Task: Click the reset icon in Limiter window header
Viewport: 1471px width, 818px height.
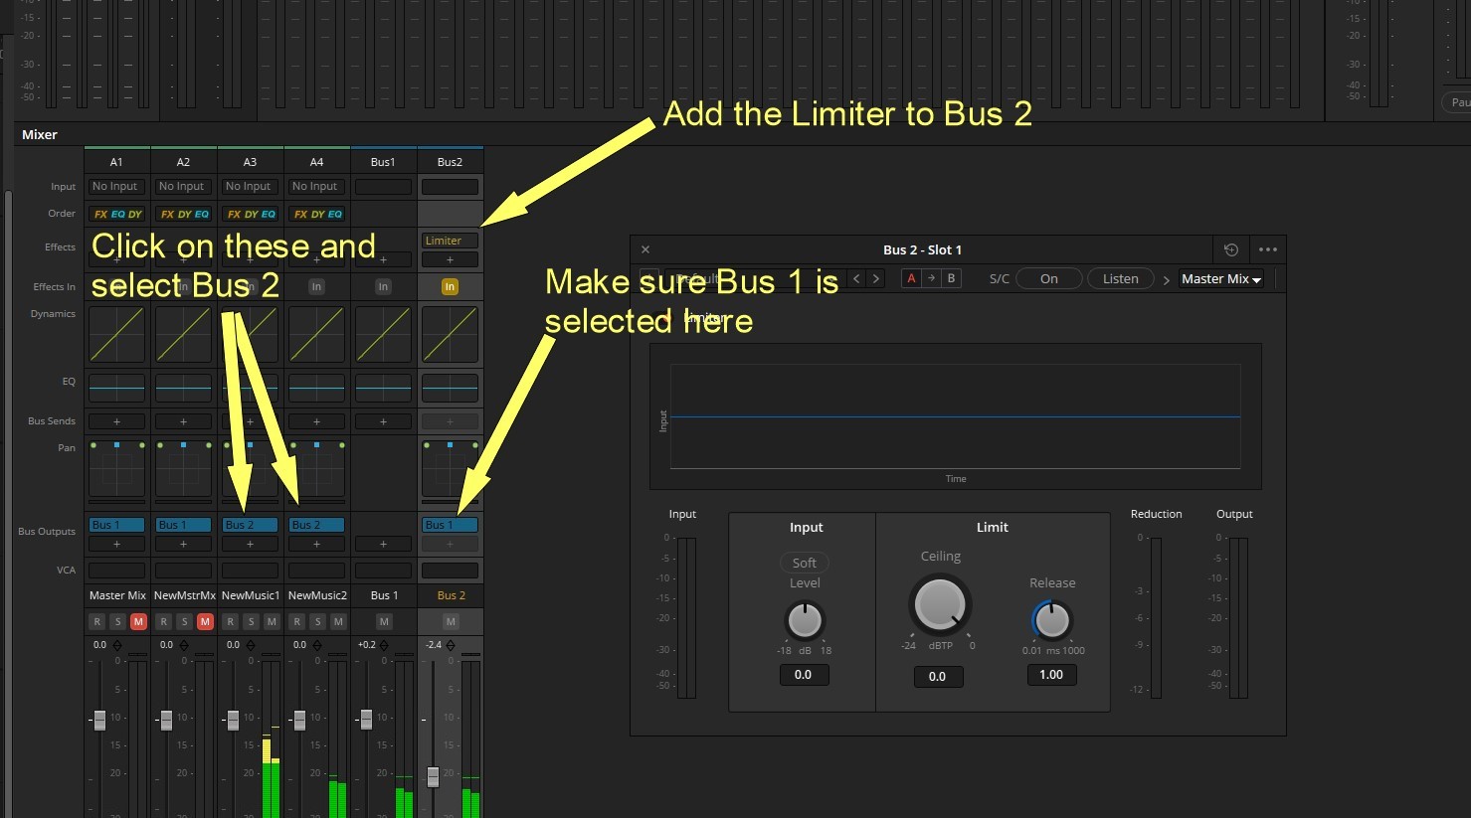Action: tap(1230, 249)
